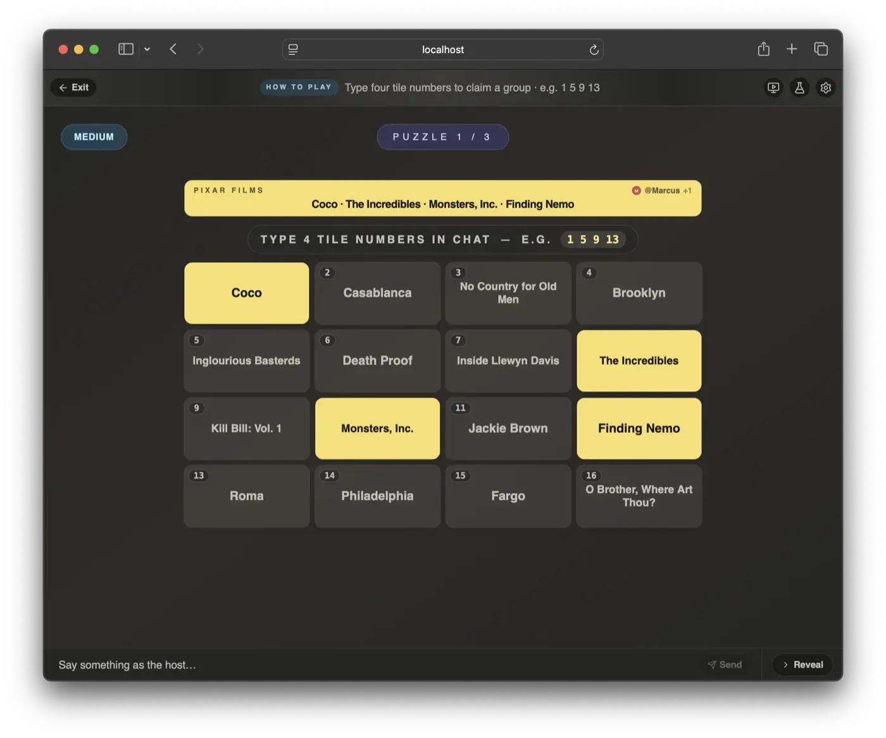Expand the sidebar dropdown chevron
886x738 pixels.
pyautogui.click(x=147, y=49)
